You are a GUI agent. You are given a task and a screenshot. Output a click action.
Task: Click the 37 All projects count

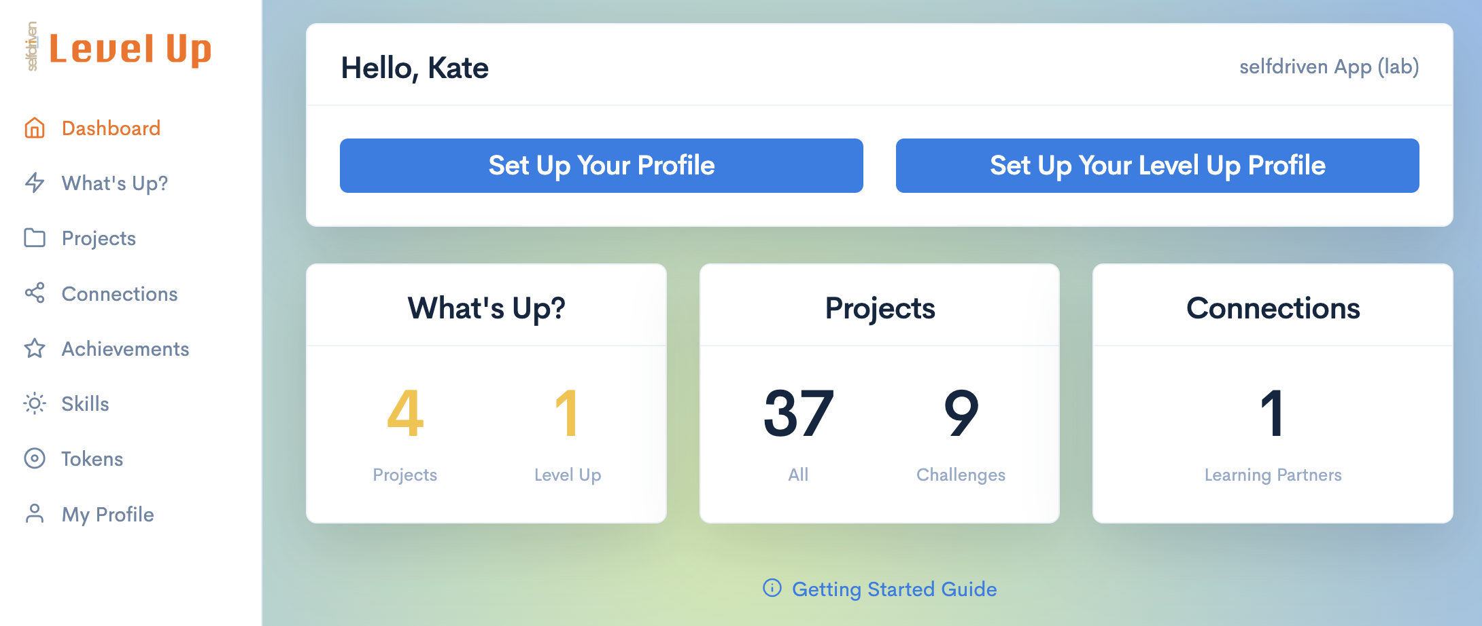799,414
